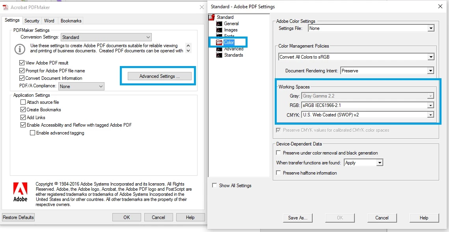
Task: Click OK in Acrobat PDFMaker dialog
Action: click(x=127, y=217)
